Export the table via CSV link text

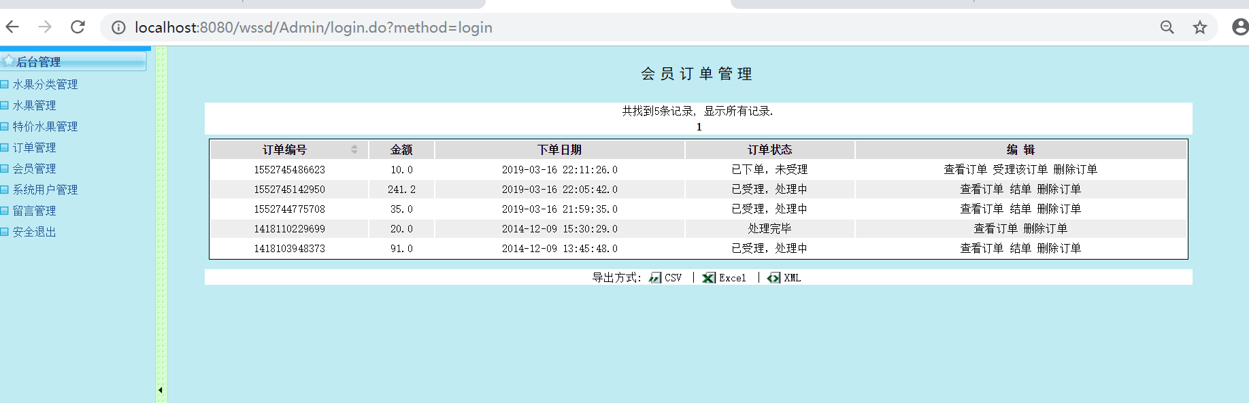point(673,278)
